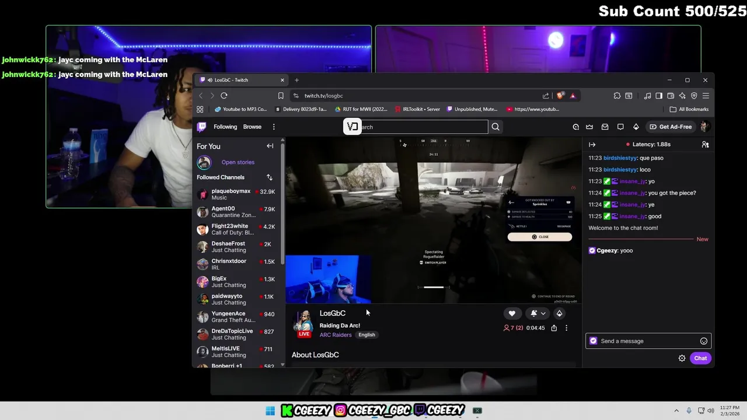Open the DeshaeFrost channel
The width and height of the screenshot is (747, 420).
pos(236,247)
